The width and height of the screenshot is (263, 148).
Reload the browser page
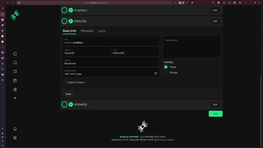point(187,3)
